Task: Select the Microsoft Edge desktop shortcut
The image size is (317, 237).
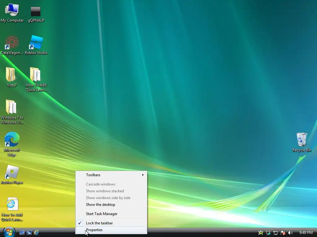Action: coord(12,144)
